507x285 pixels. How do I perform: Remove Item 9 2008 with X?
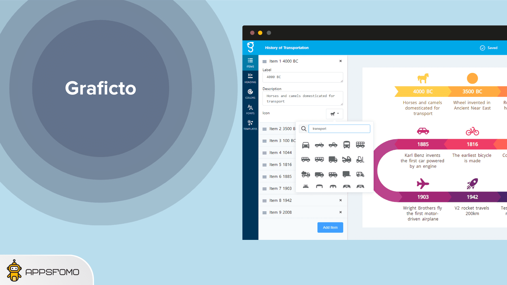pos(340,212)
